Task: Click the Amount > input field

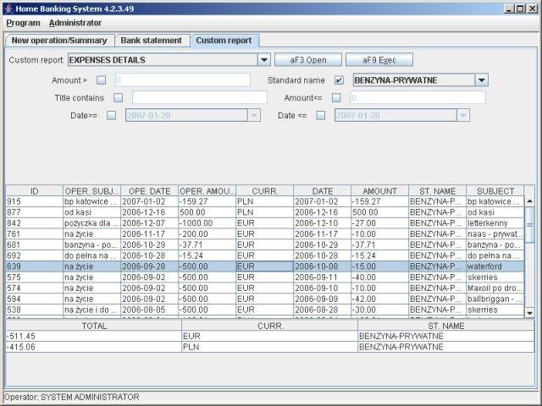Action: point(183,80)
